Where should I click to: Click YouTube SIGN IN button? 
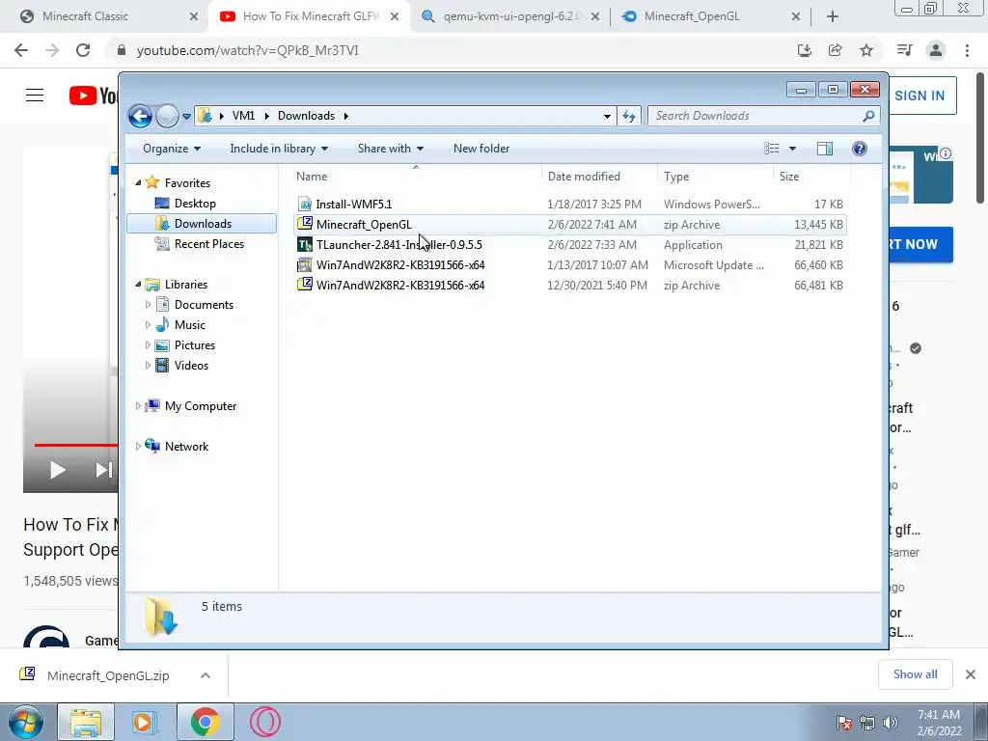tap(919, 96)
